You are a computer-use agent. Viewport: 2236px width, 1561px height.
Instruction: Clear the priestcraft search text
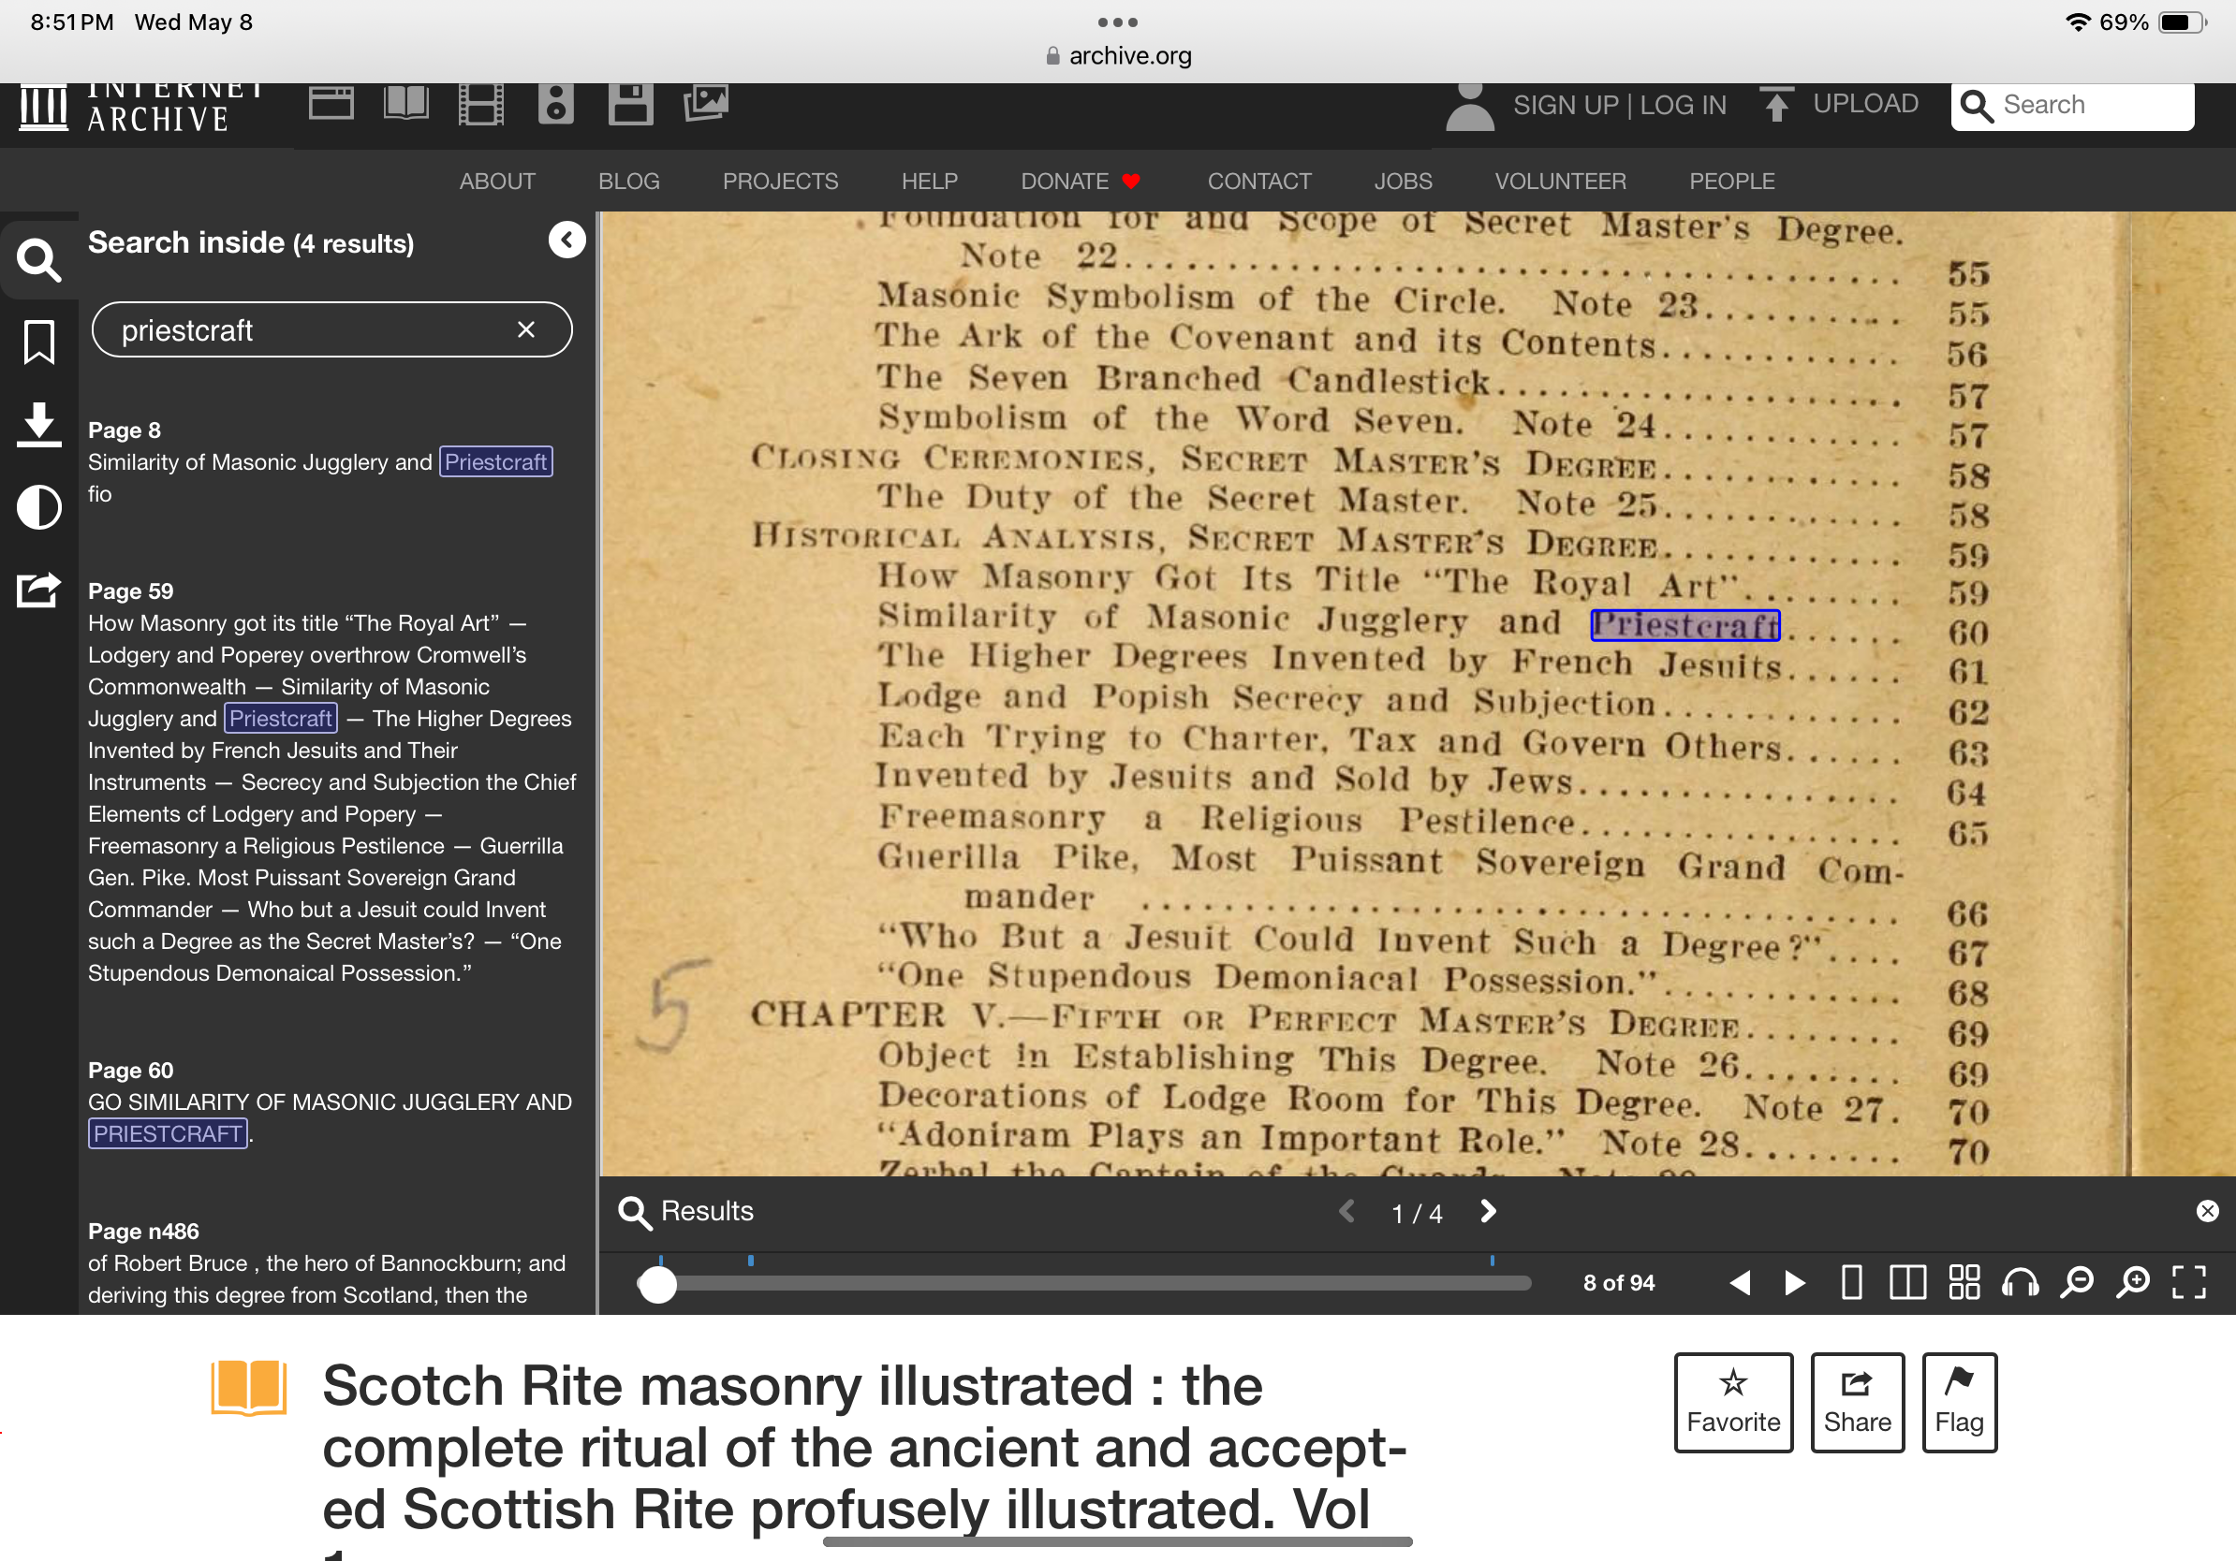pyautogui.click(x=526, y=330)
